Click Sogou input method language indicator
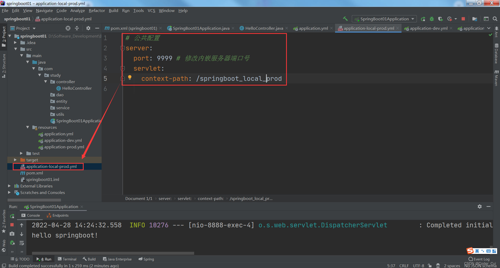Screen dimensions: 500x268 tap(477, 251)
